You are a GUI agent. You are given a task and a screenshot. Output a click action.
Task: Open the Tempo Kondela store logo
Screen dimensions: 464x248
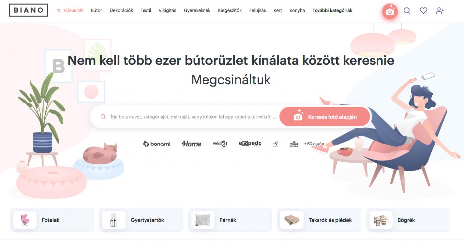[294, 144]
